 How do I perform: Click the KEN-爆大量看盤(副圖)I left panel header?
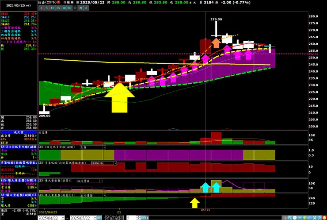(x=19, y=180)
